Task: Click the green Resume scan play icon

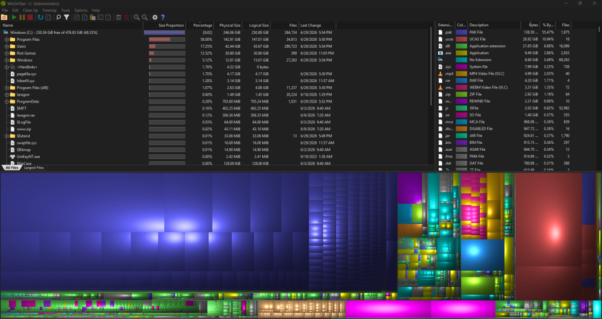Action: [x=14, y=17]
